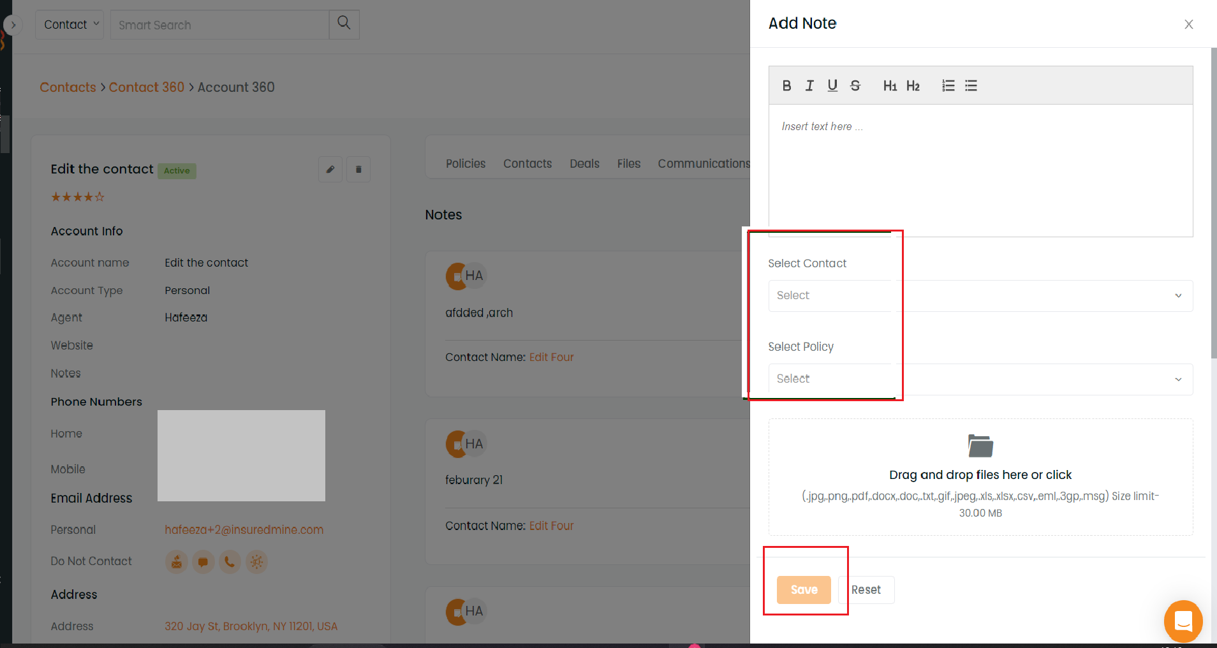Click the 'Personal' account type value
1217x648 pixels.
point(187,291)
